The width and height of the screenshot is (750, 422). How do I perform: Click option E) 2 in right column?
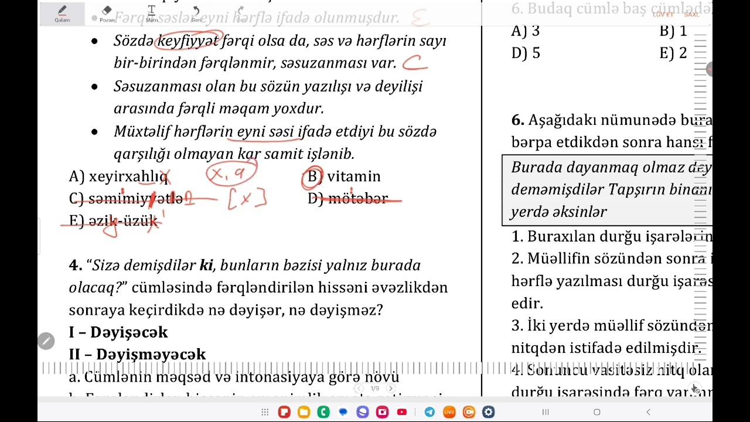(x=673, y=53)
